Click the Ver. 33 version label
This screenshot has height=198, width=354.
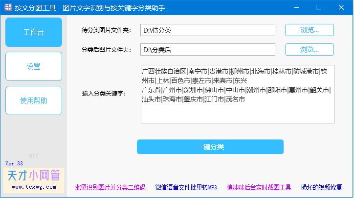[14, 163]
